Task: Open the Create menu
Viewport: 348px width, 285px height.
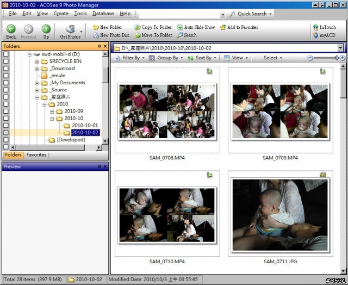Action: click(x=61, y=14)
